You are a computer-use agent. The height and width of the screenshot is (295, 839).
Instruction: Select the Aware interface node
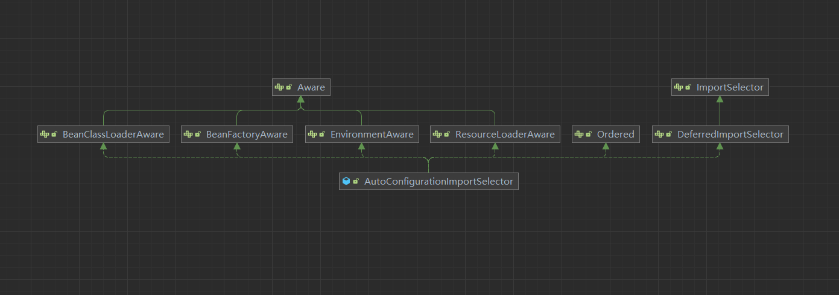301,87
